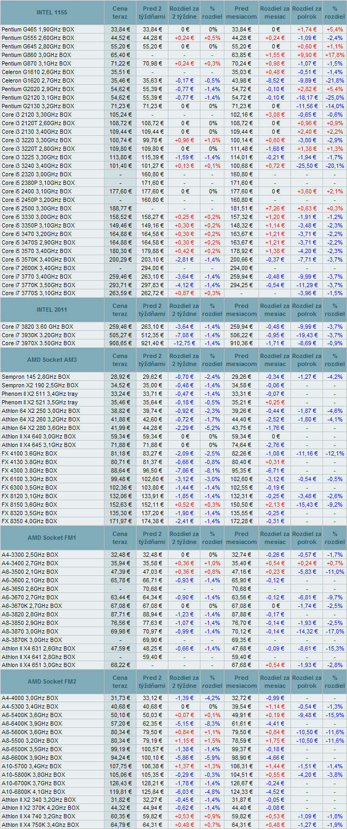The height and width of the screenshot is (829, 347).
Task: Select the A8-5500 3,2GHz BOX row name
Action: coord(30,741)
